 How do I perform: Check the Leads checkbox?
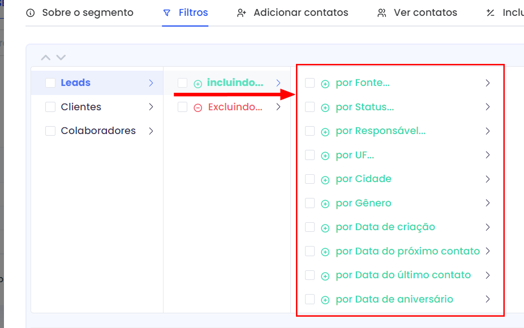50,83
